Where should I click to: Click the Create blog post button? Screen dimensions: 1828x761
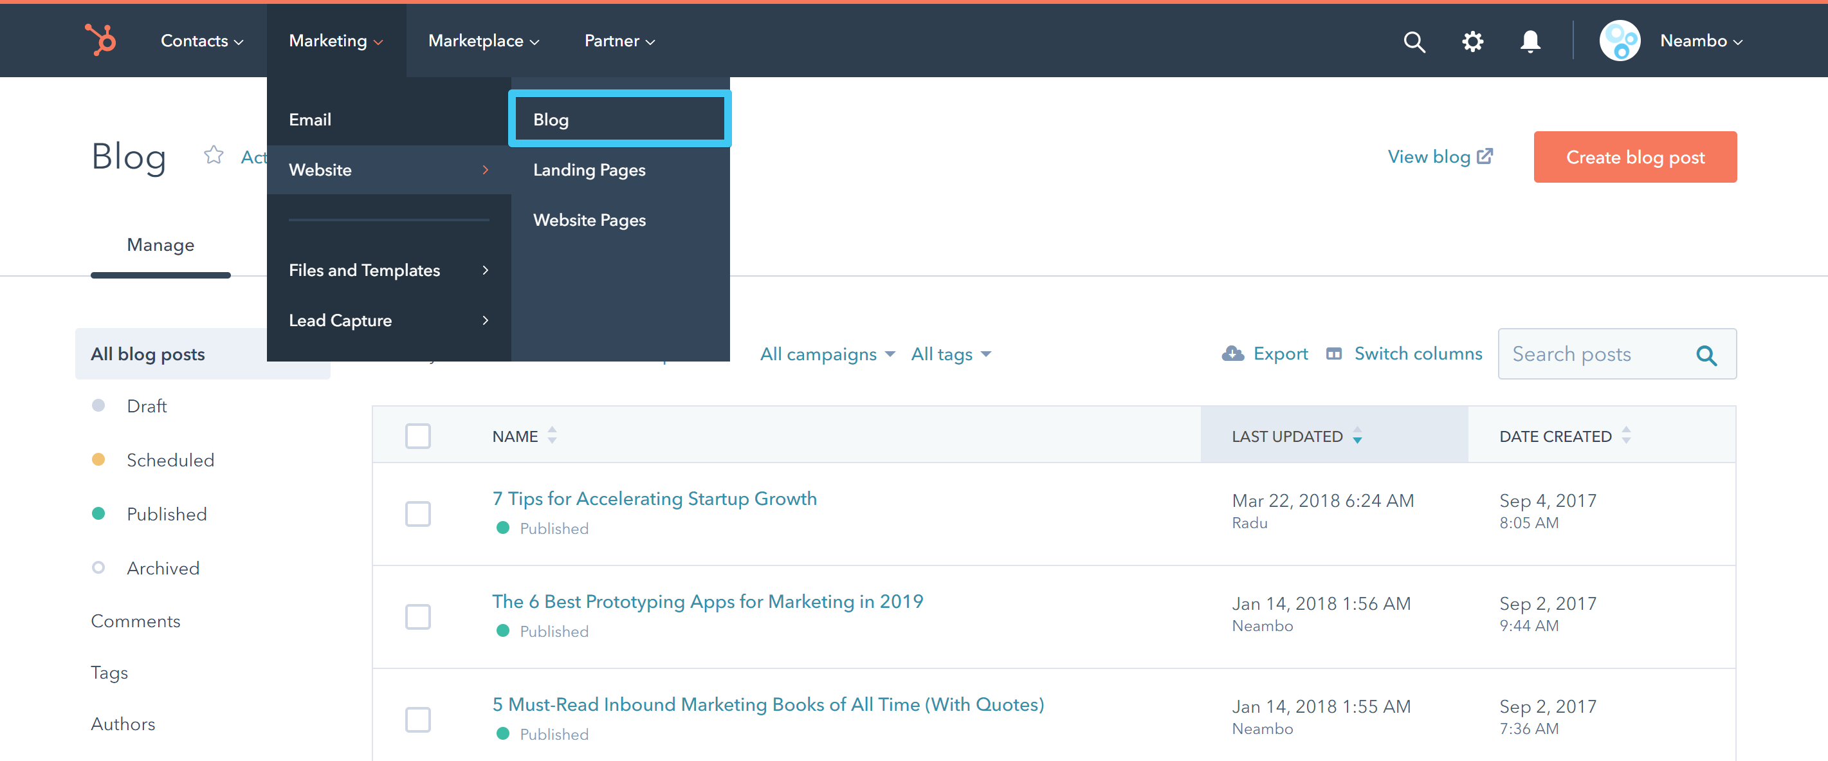pyautogui.click(x=1634, y=157)
